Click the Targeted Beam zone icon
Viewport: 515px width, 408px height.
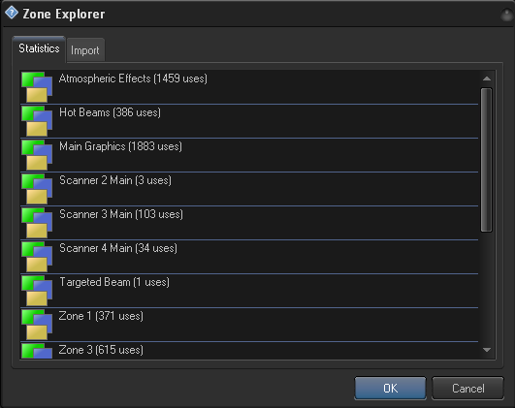(x=37, y=291)
